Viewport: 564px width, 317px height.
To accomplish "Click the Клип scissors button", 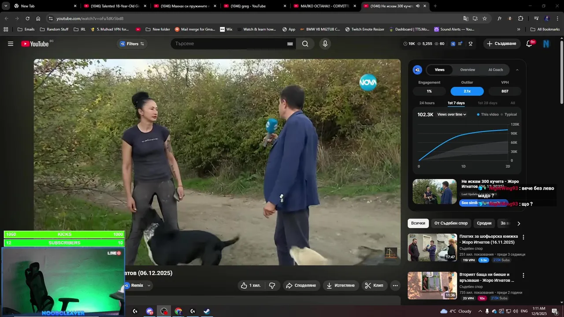I will 374,285.
